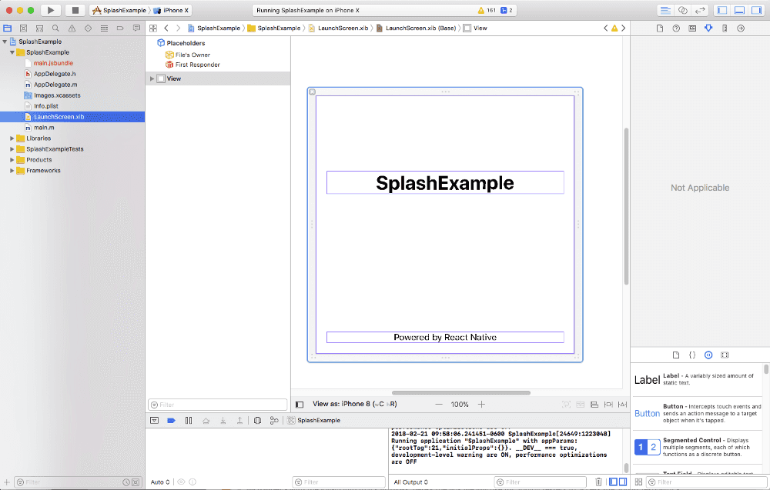Open the source control navigator tab

click(x=23, y=28)
